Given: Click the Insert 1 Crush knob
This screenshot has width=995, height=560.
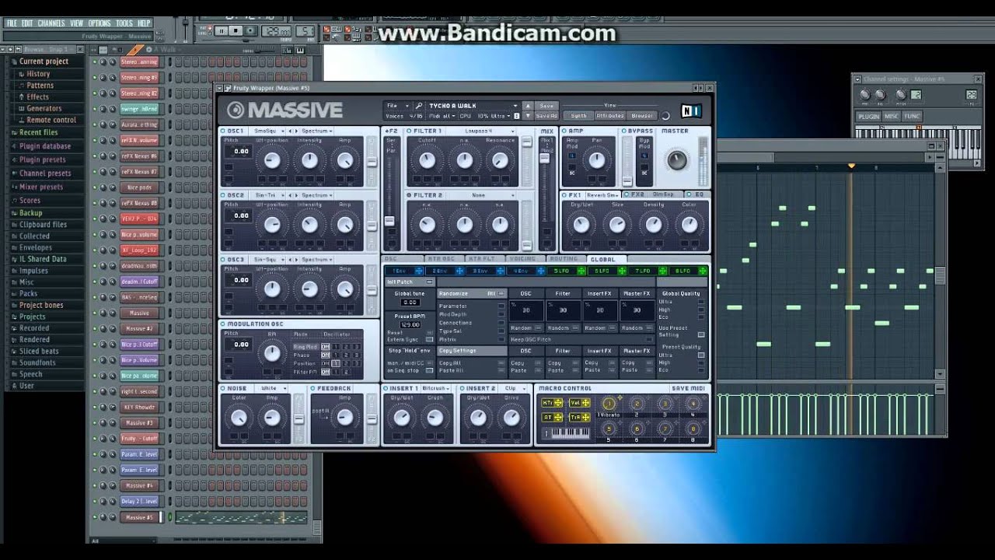Looking at the screenshot, I should 435,418.
